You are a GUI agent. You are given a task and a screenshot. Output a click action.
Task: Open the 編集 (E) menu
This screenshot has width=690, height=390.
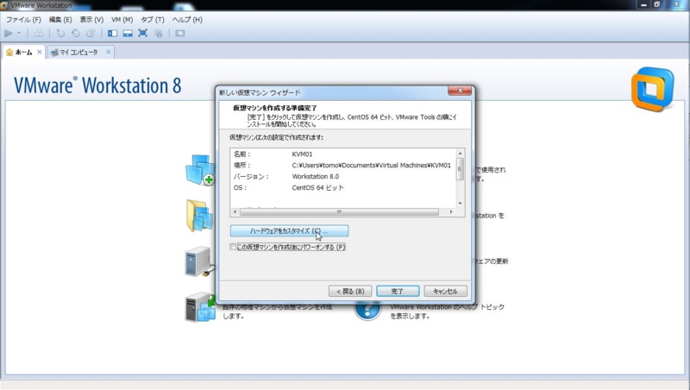coord(60,20)
